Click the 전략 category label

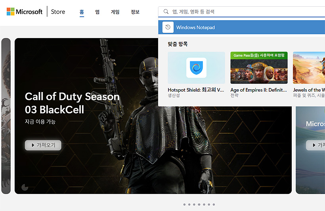click(x=234, y=96)
